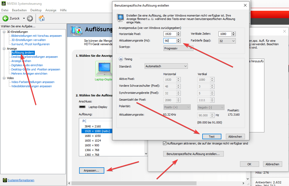Screen dimensions: 289x186
Task: Open Video-Farbeinstellungen anpassen
Action: coord(33,82)
